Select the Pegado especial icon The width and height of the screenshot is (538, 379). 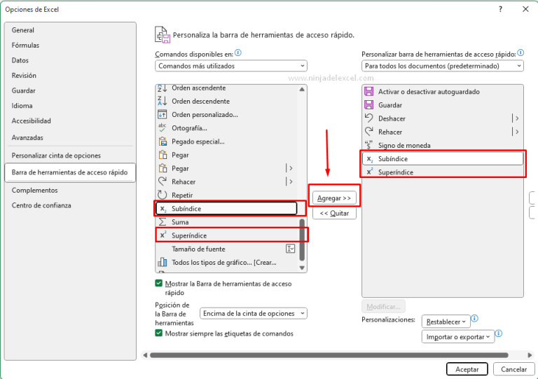coord(163,142)
